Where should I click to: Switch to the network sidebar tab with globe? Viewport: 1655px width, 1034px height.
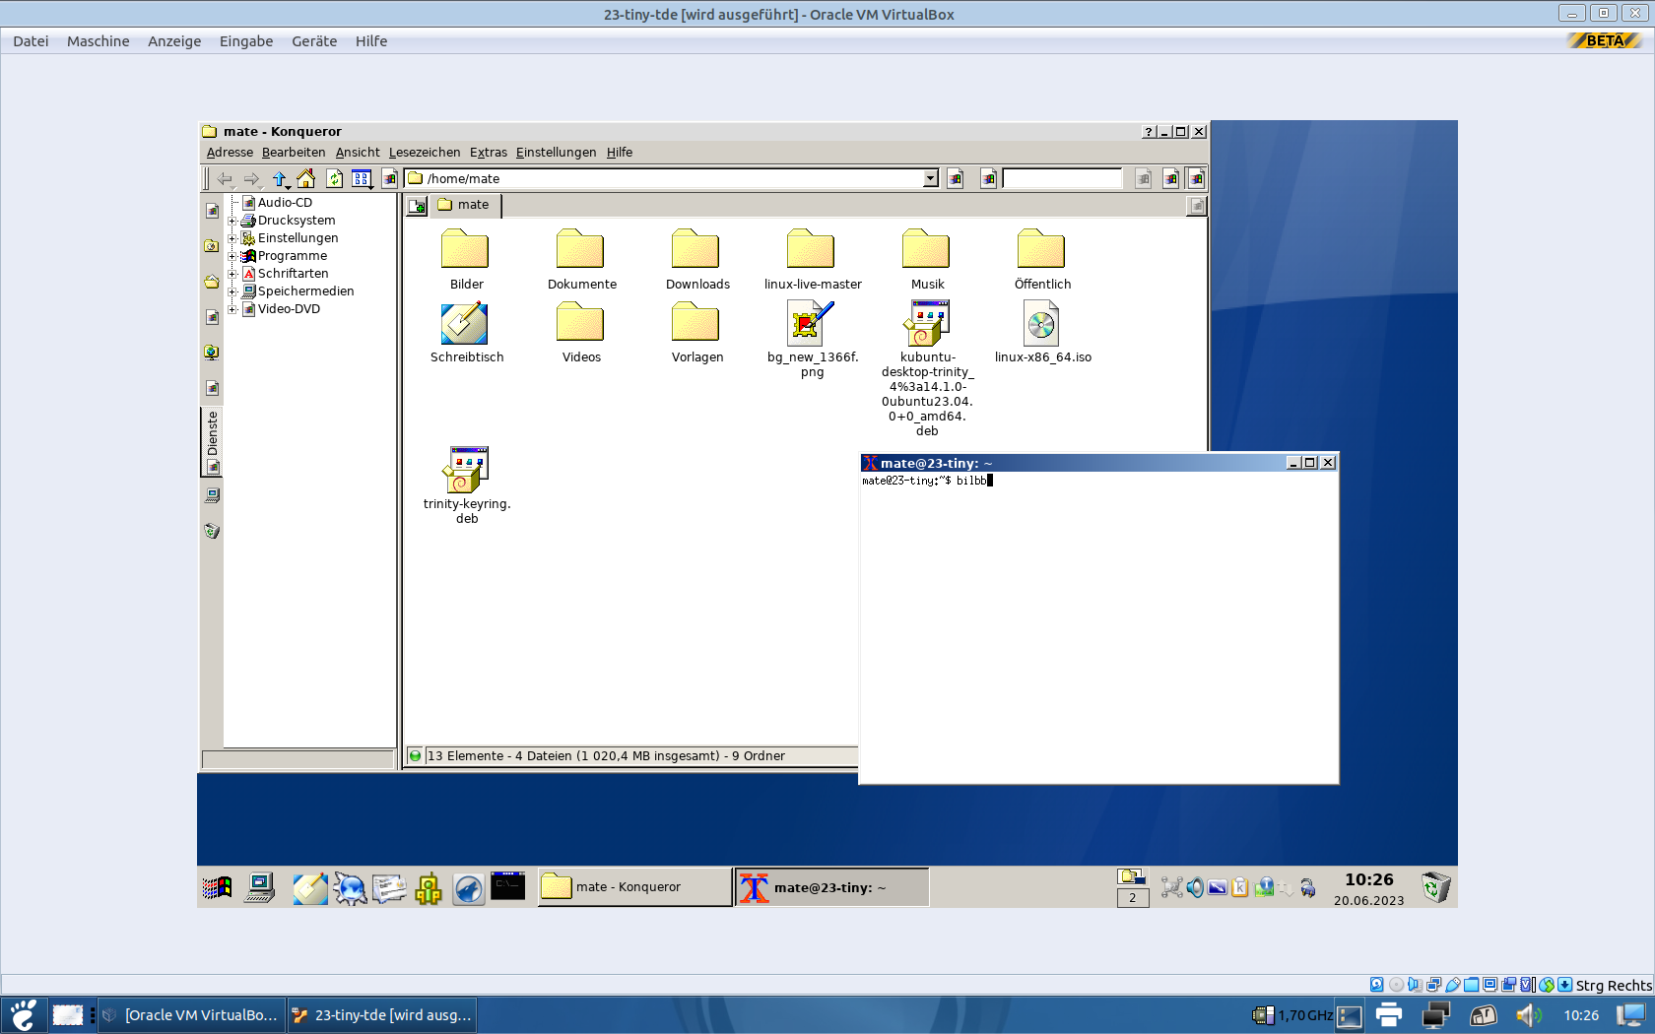pyautogui.click(x=212, y=353)
